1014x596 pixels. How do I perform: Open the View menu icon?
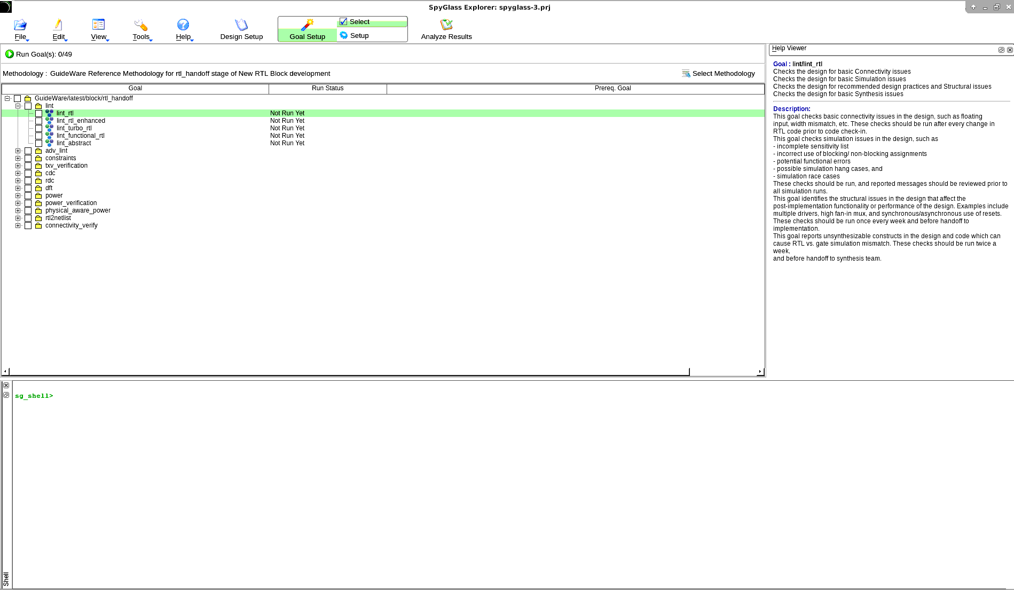98,25
